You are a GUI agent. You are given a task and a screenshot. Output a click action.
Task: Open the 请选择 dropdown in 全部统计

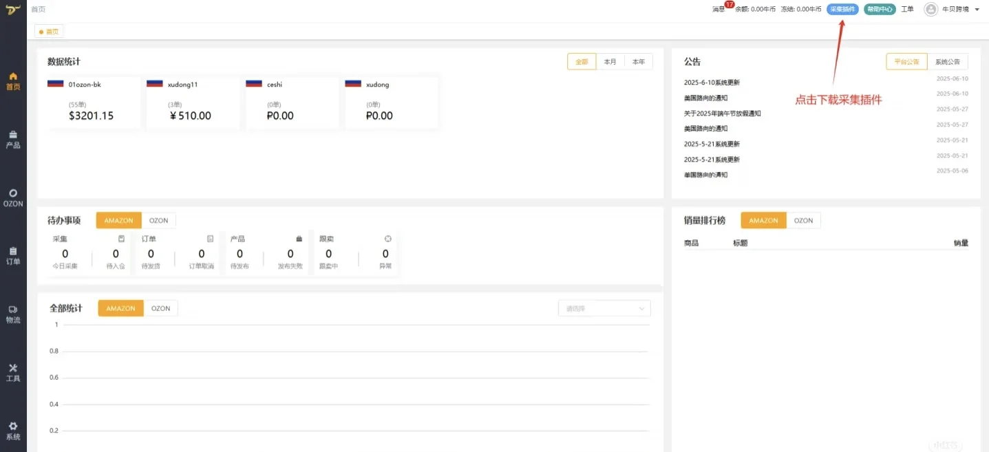tap(604, 308)
